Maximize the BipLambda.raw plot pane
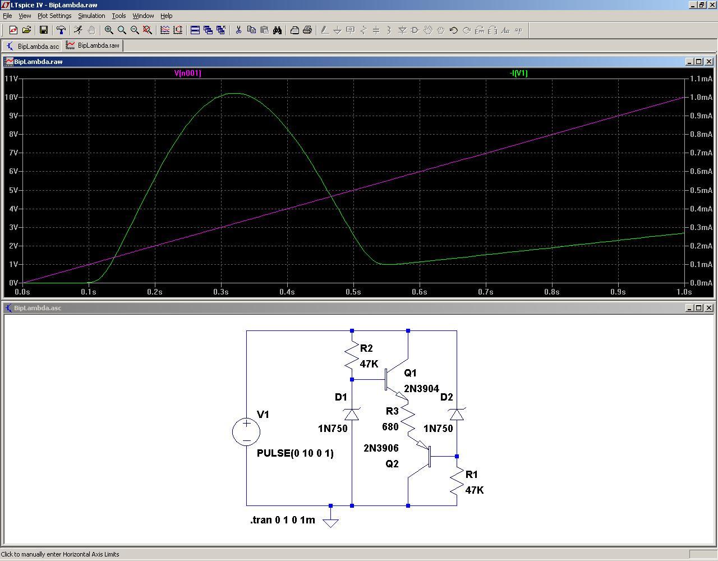Viewport: 718px width, 561px height. (698, 62)
